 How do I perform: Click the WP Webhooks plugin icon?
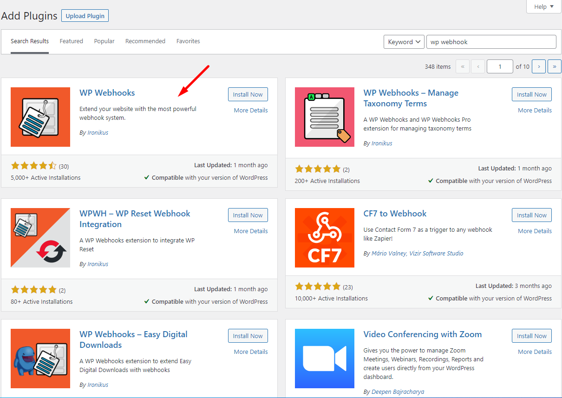tap(40, 117)
